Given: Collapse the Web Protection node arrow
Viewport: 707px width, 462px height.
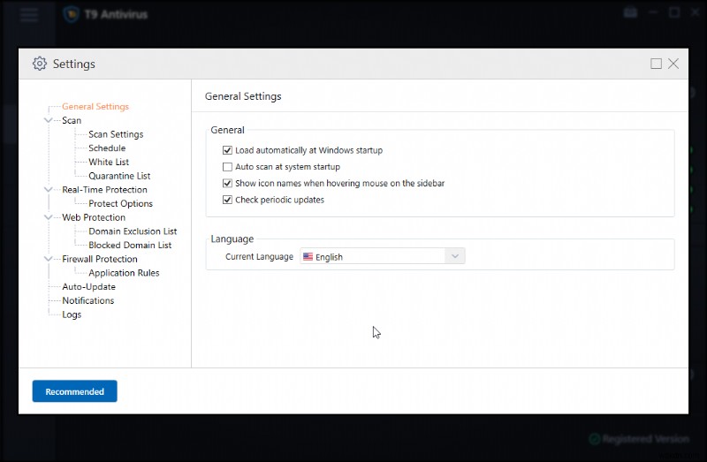Looking at the screenshot, I should (x=48, y=217).
